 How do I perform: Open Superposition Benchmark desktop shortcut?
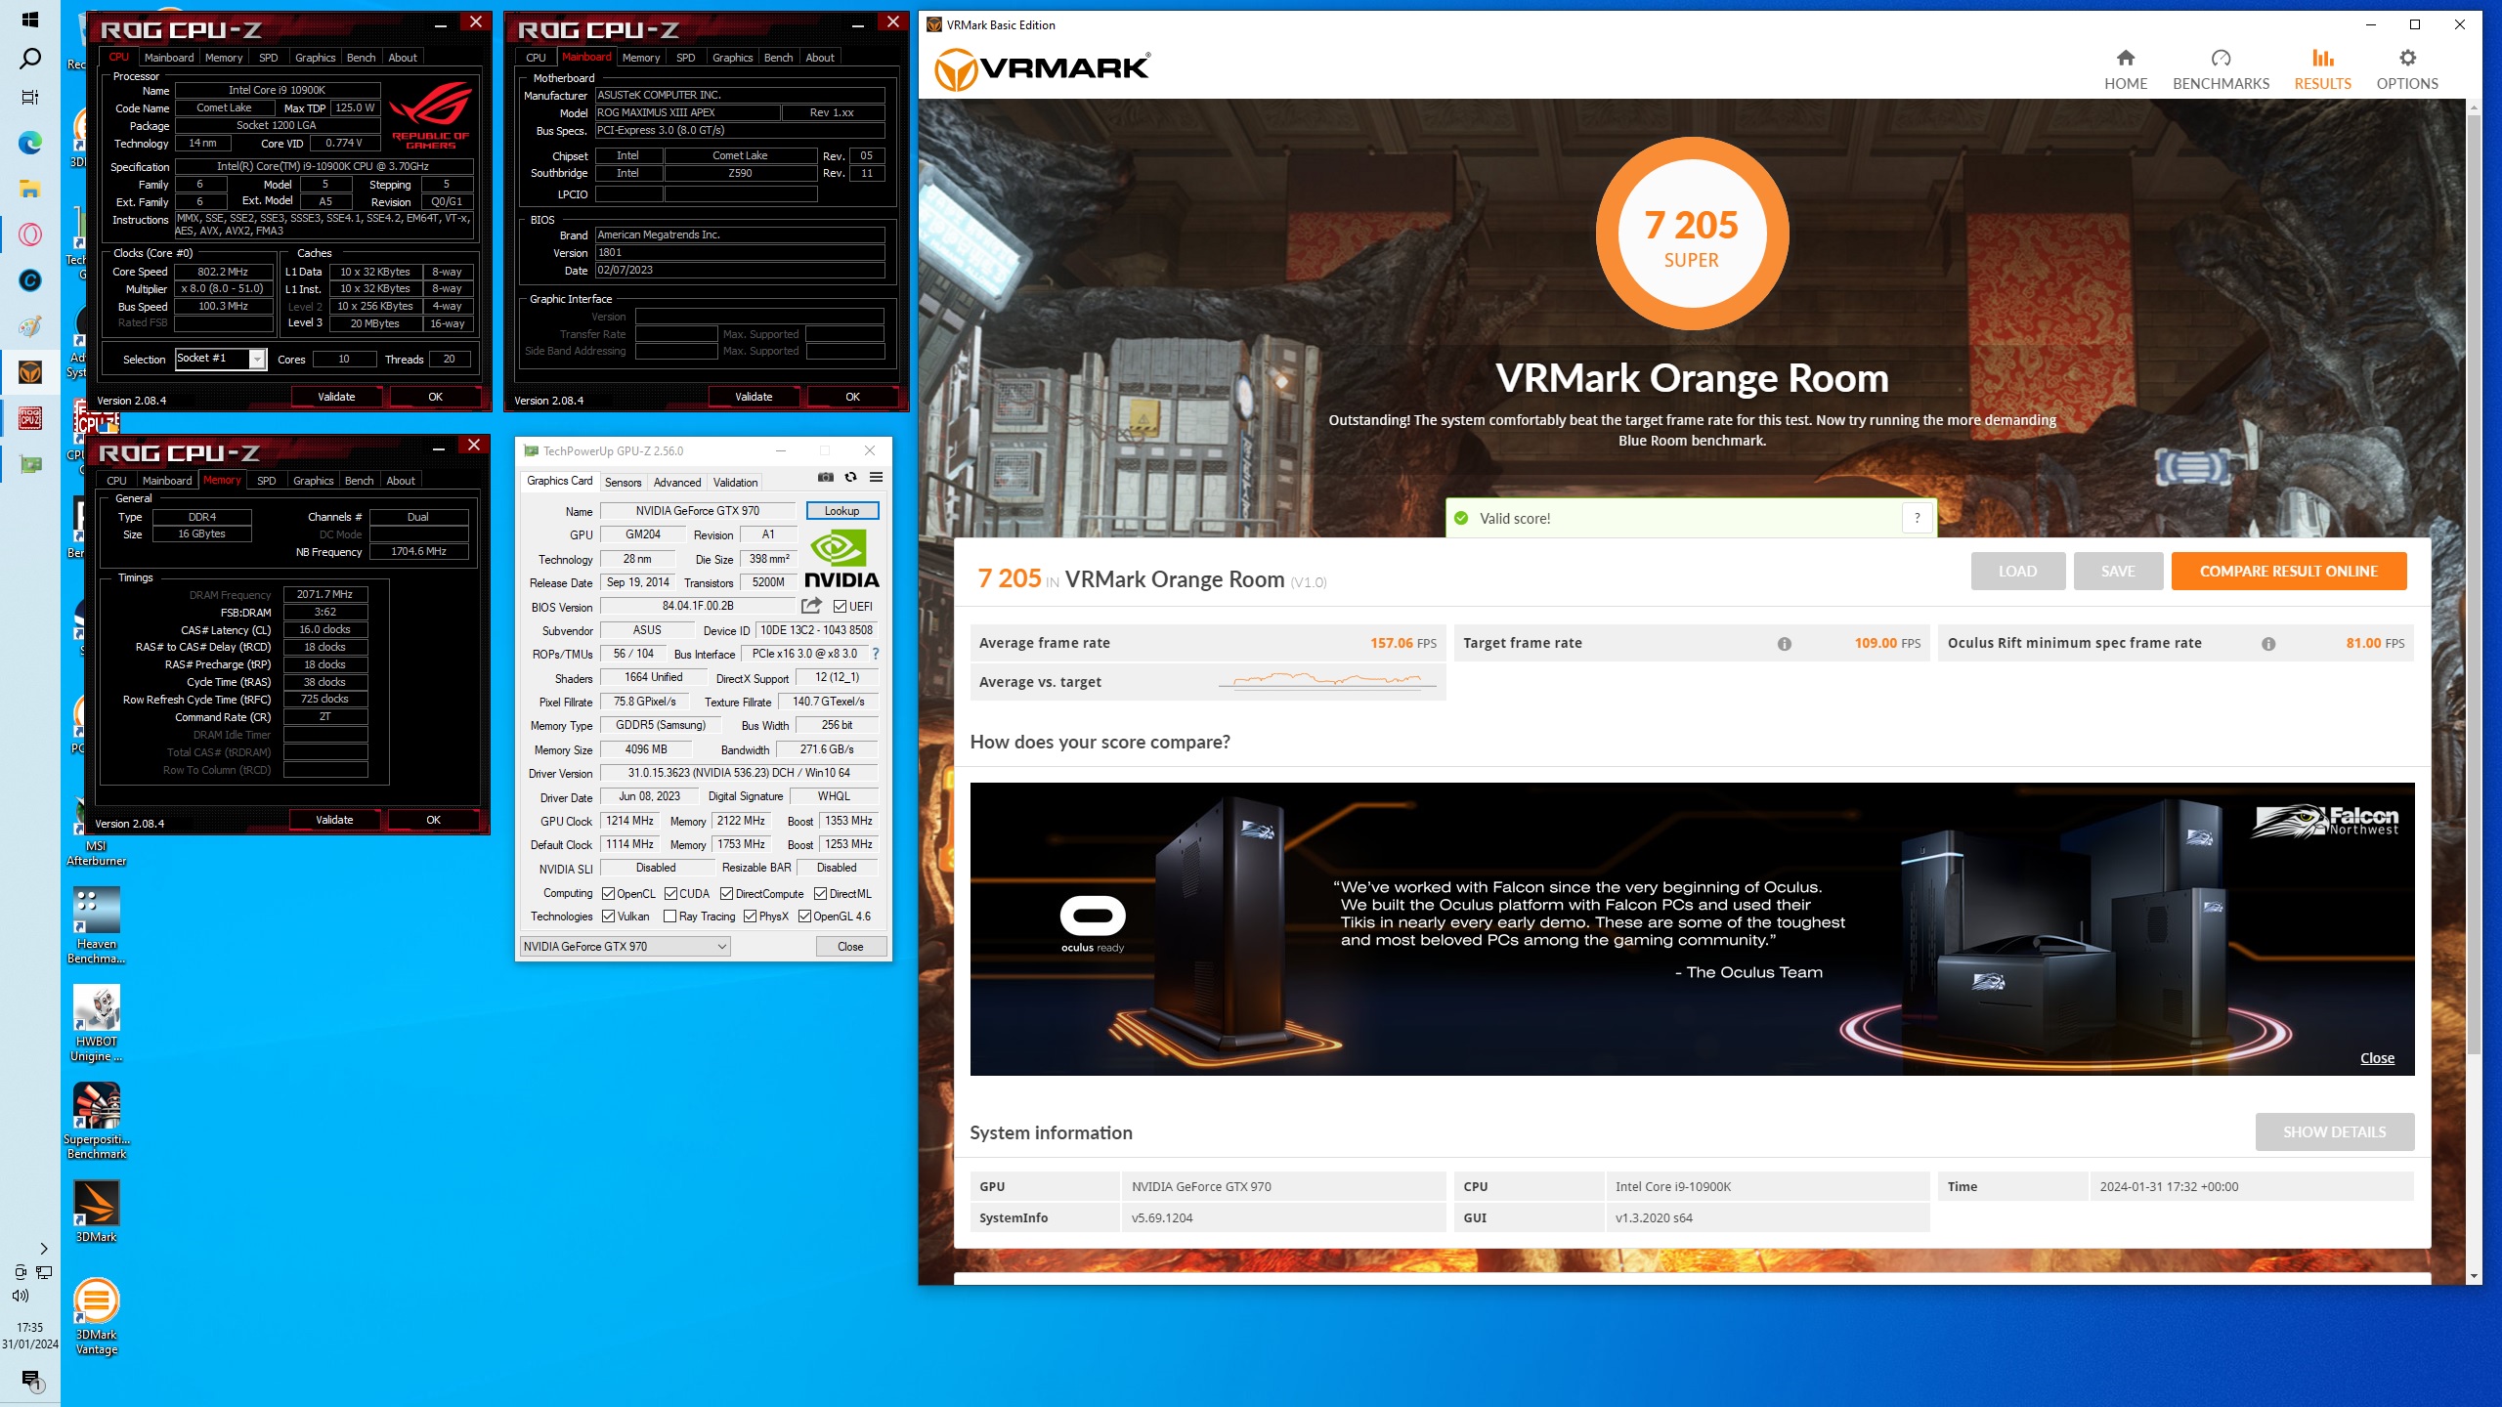pos(97,1121)
